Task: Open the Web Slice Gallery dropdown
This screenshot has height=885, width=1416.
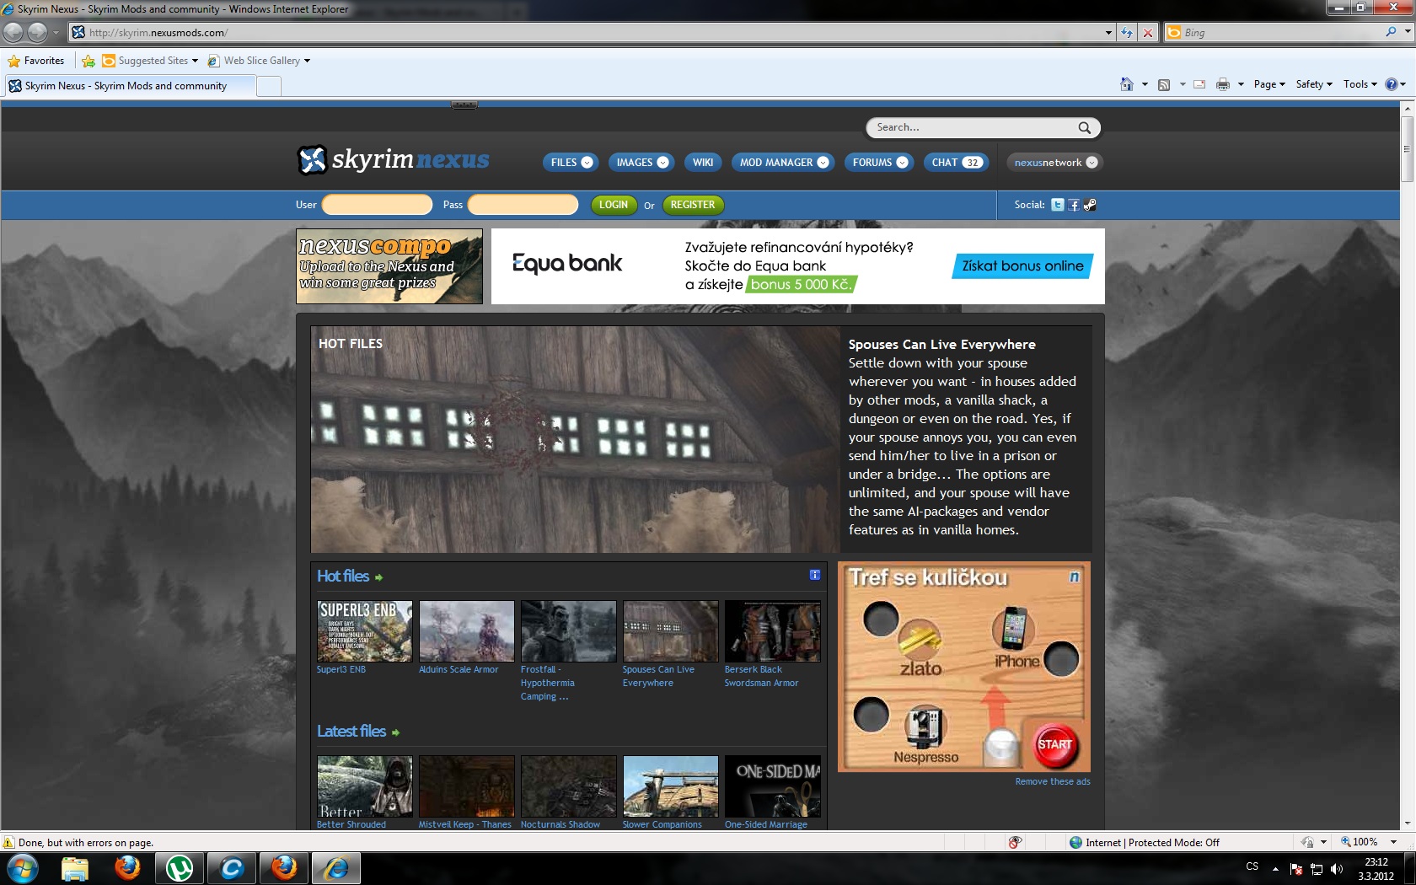Action: pyautogui.click(x=307, y=61)
